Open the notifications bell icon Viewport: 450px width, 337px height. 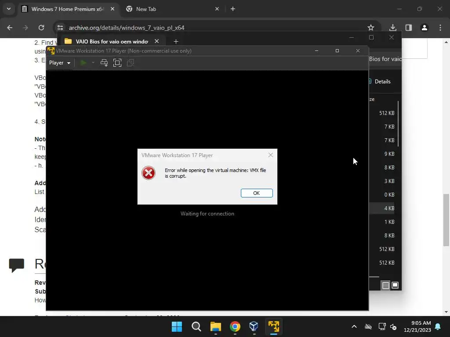pos(438,326)
